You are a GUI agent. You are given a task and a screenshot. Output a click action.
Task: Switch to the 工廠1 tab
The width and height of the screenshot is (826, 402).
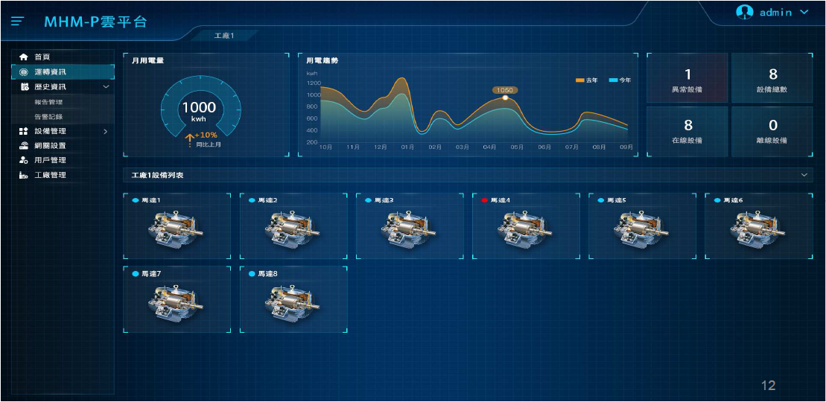[223, 36]
